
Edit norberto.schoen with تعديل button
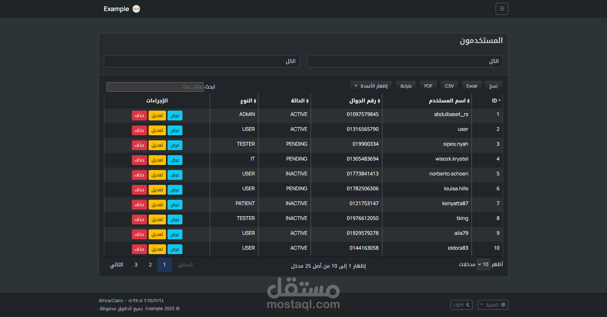tap(157, 175)
